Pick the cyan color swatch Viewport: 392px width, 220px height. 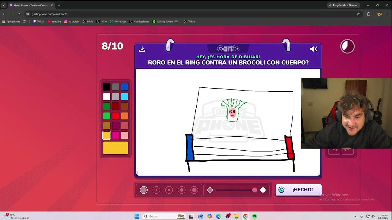click(124, 97)
